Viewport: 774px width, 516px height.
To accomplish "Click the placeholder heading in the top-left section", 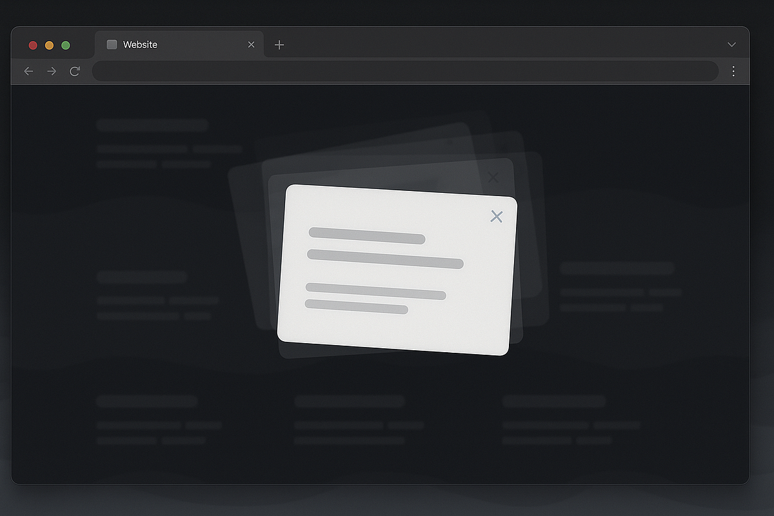I will click(x=152, y=124).
